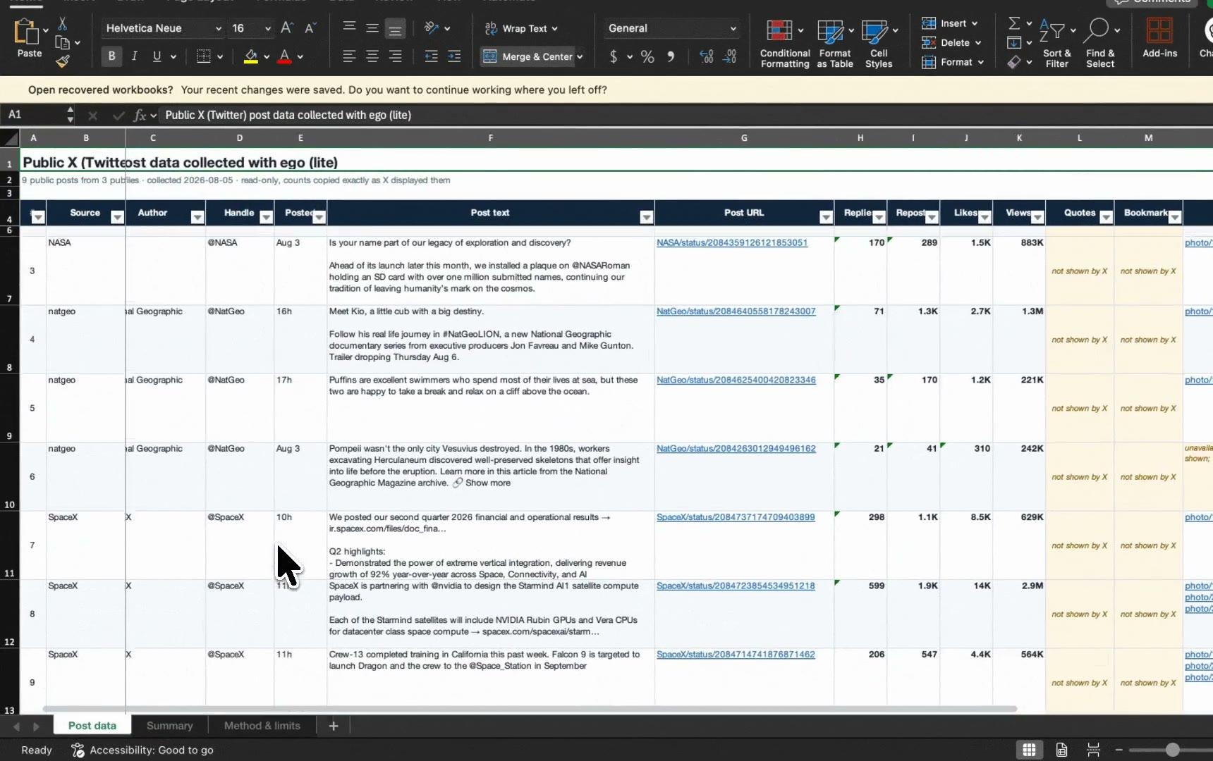Open Format as Table gallery
The image size is (1213, 761).
point(835,44)
